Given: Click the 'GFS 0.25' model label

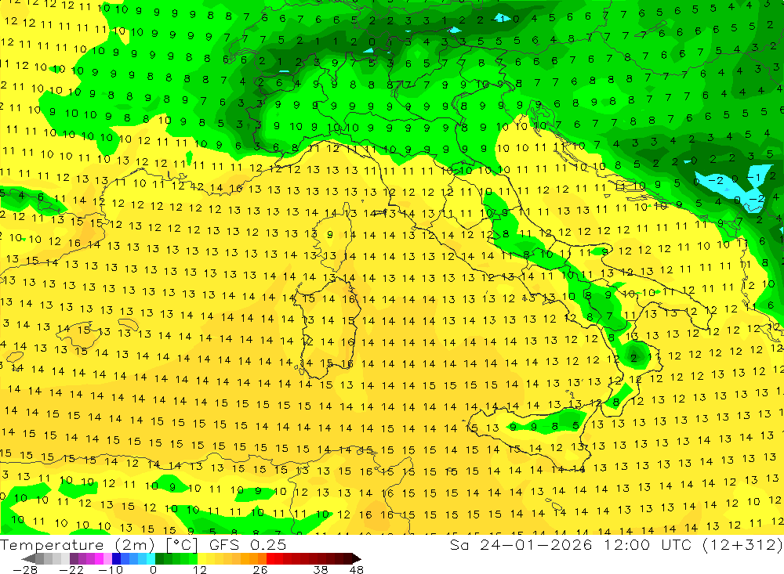Looking at the screenshot, I should coord(248,545).
